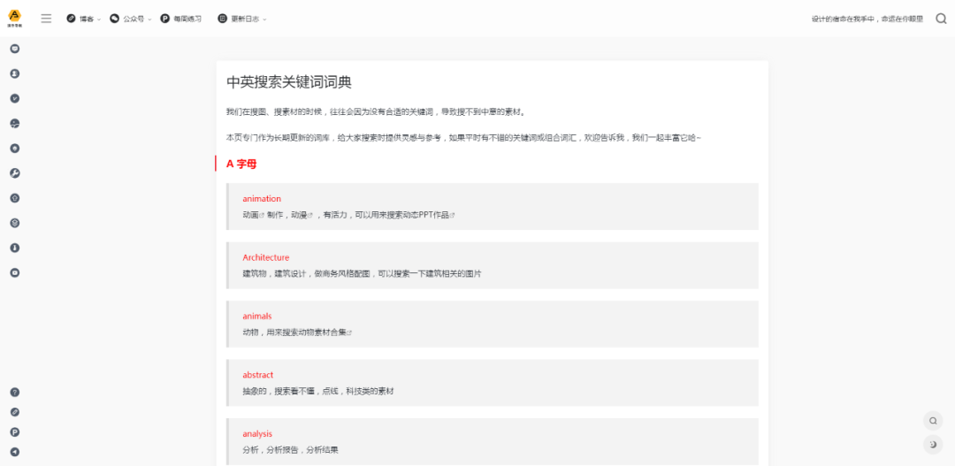The height and width of the screenshot is (466, 955).
Task: Open the 动画 external link
Action: (254, 215)
